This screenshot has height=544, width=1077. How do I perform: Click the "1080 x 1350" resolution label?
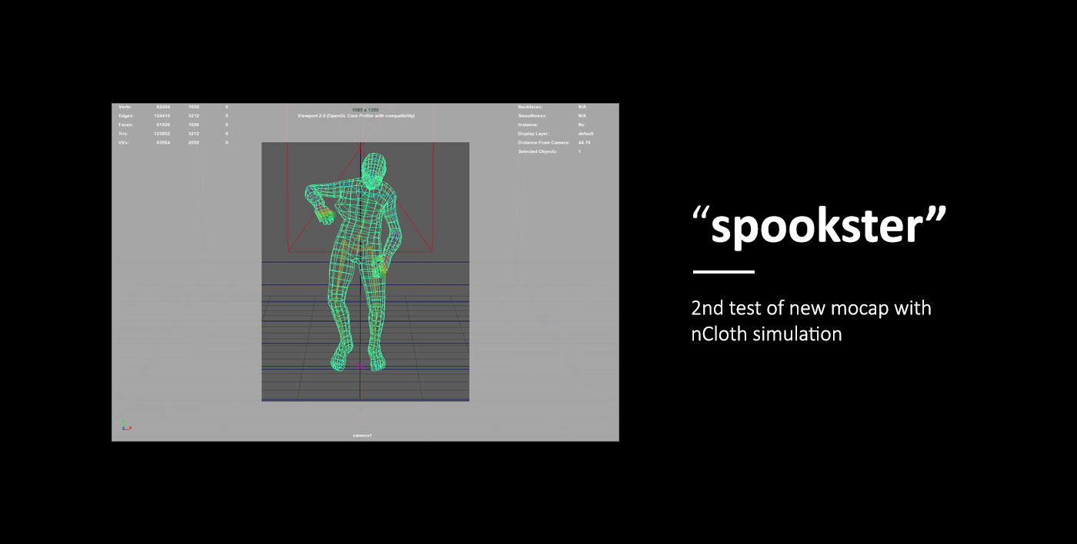tap(365, 110)
